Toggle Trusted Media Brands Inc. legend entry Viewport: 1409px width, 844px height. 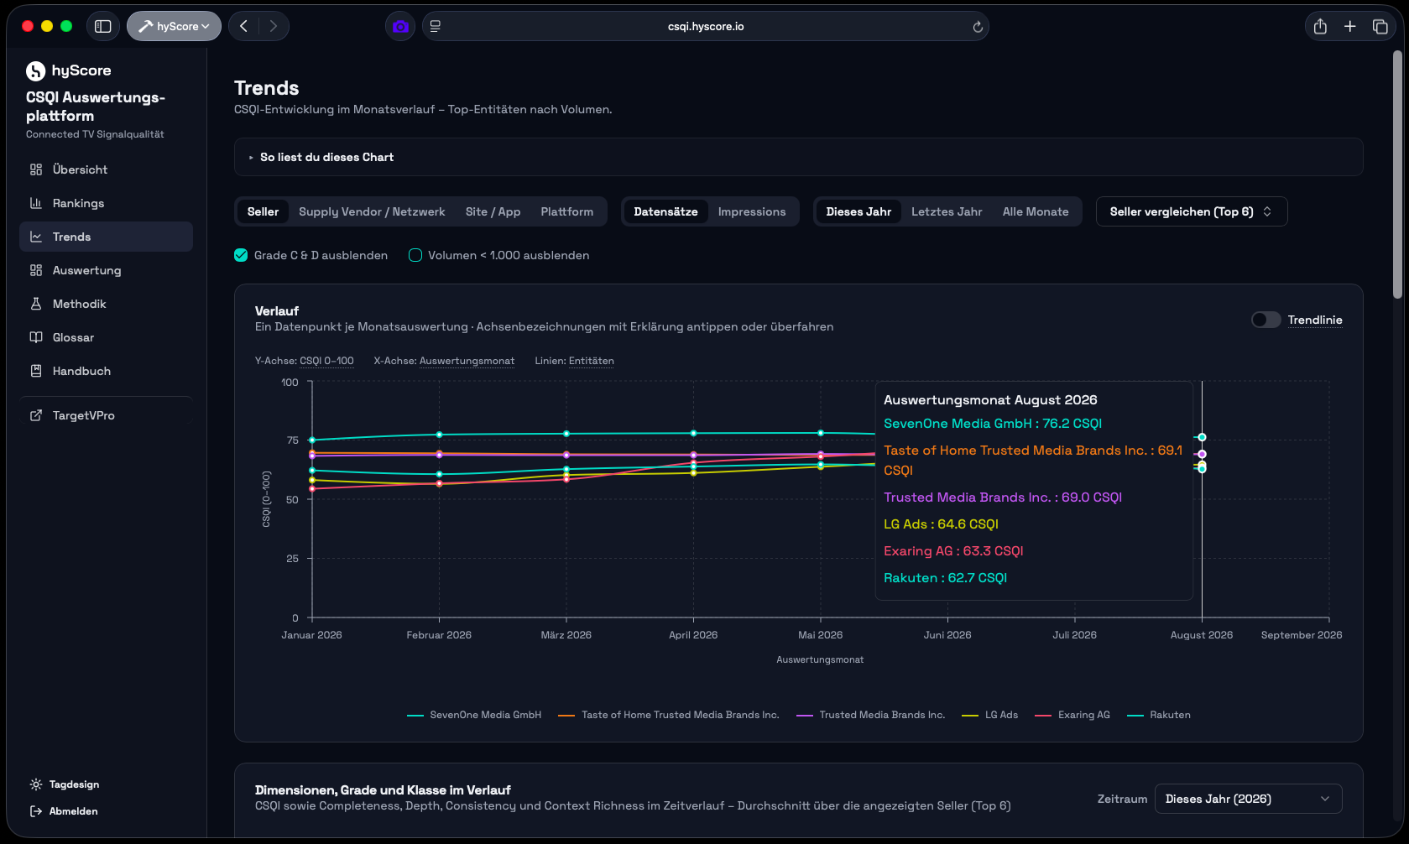click(x=871, y=715)
